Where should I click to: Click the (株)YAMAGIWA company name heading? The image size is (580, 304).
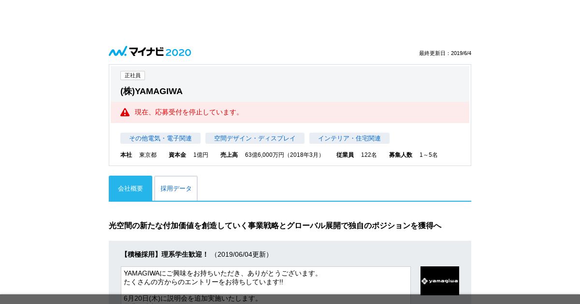(x=151, y=91)
